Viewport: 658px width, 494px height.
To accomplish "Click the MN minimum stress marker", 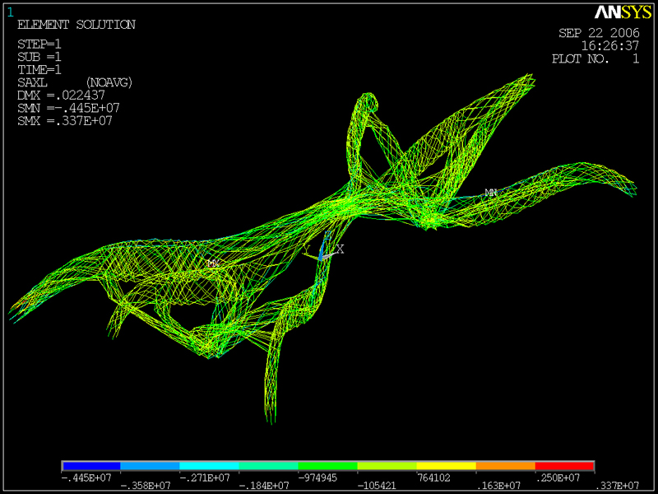I will 491,193.
